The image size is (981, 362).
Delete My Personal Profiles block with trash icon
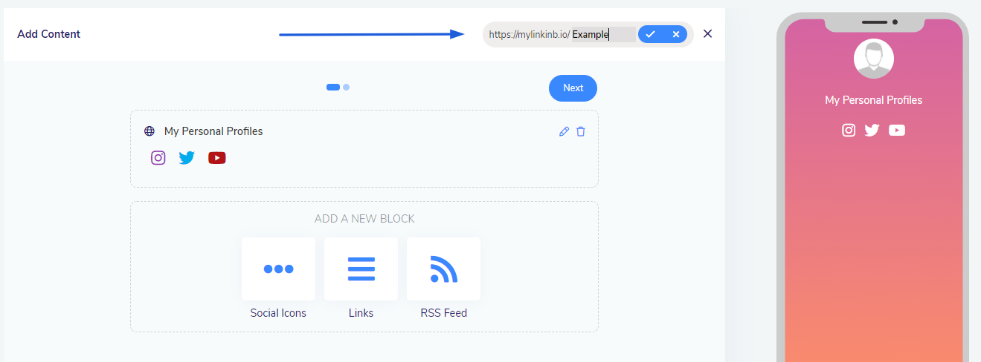[x=581, y=131]
